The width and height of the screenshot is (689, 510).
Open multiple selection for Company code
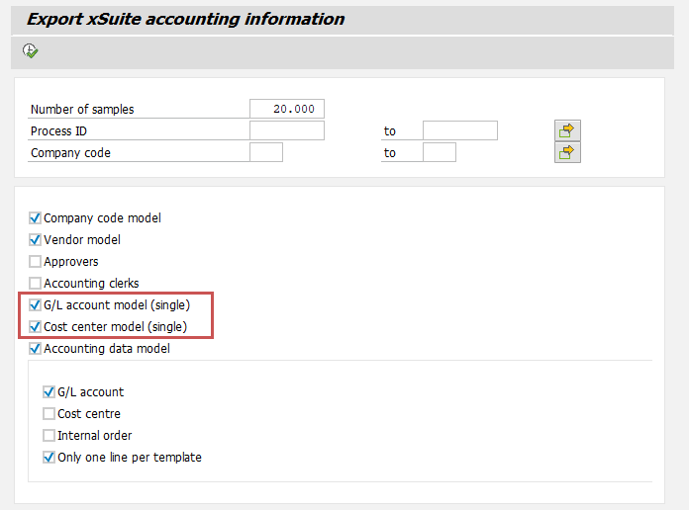pyautogui.click(x=567, y=152)
